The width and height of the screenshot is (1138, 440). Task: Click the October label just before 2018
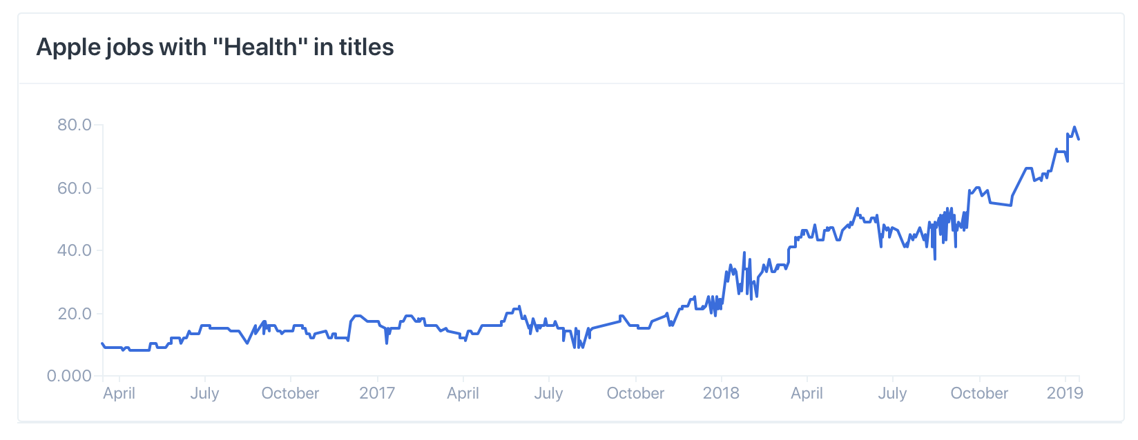(635, 393)
